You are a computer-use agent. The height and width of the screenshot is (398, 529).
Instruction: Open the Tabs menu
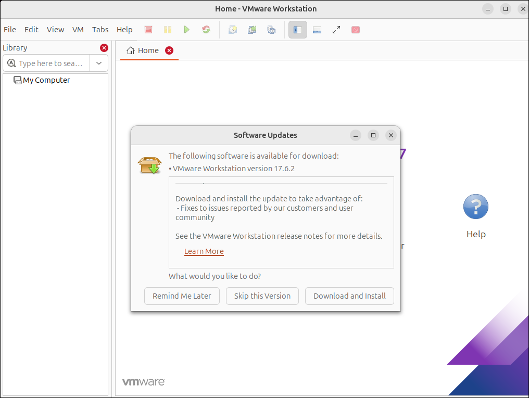[100, 30]
